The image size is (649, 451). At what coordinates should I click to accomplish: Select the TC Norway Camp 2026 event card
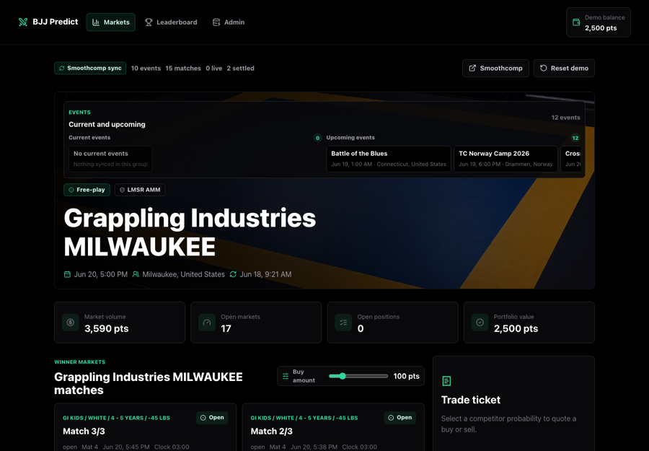505,159
